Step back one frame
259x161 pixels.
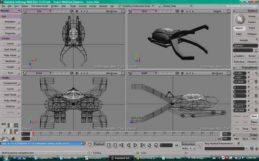pyautogui.click(x=109, y=145)
